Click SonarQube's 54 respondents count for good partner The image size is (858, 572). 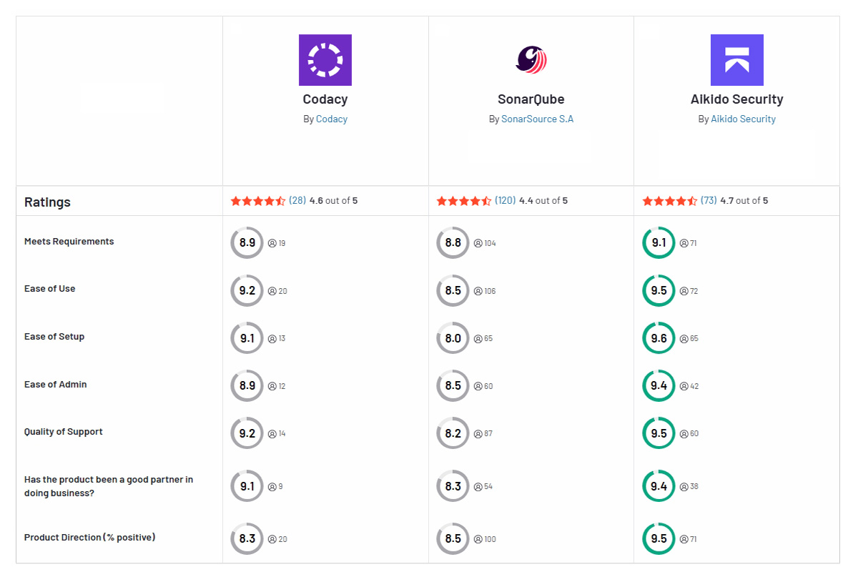point(483,486)
